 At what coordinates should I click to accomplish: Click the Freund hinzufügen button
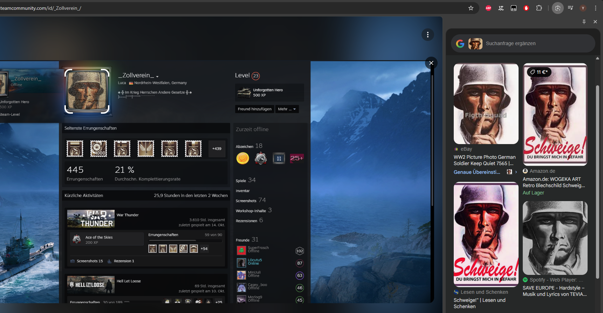[x=254, y=109]
